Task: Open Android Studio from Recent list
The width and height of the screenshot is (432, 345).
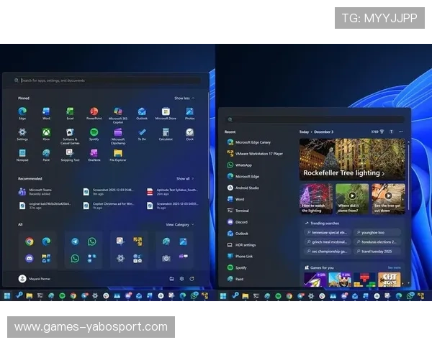Action: pos(243,188)
